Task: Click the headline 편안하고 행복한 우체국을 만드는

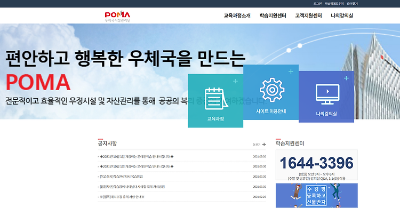Action: pos(125,58)
